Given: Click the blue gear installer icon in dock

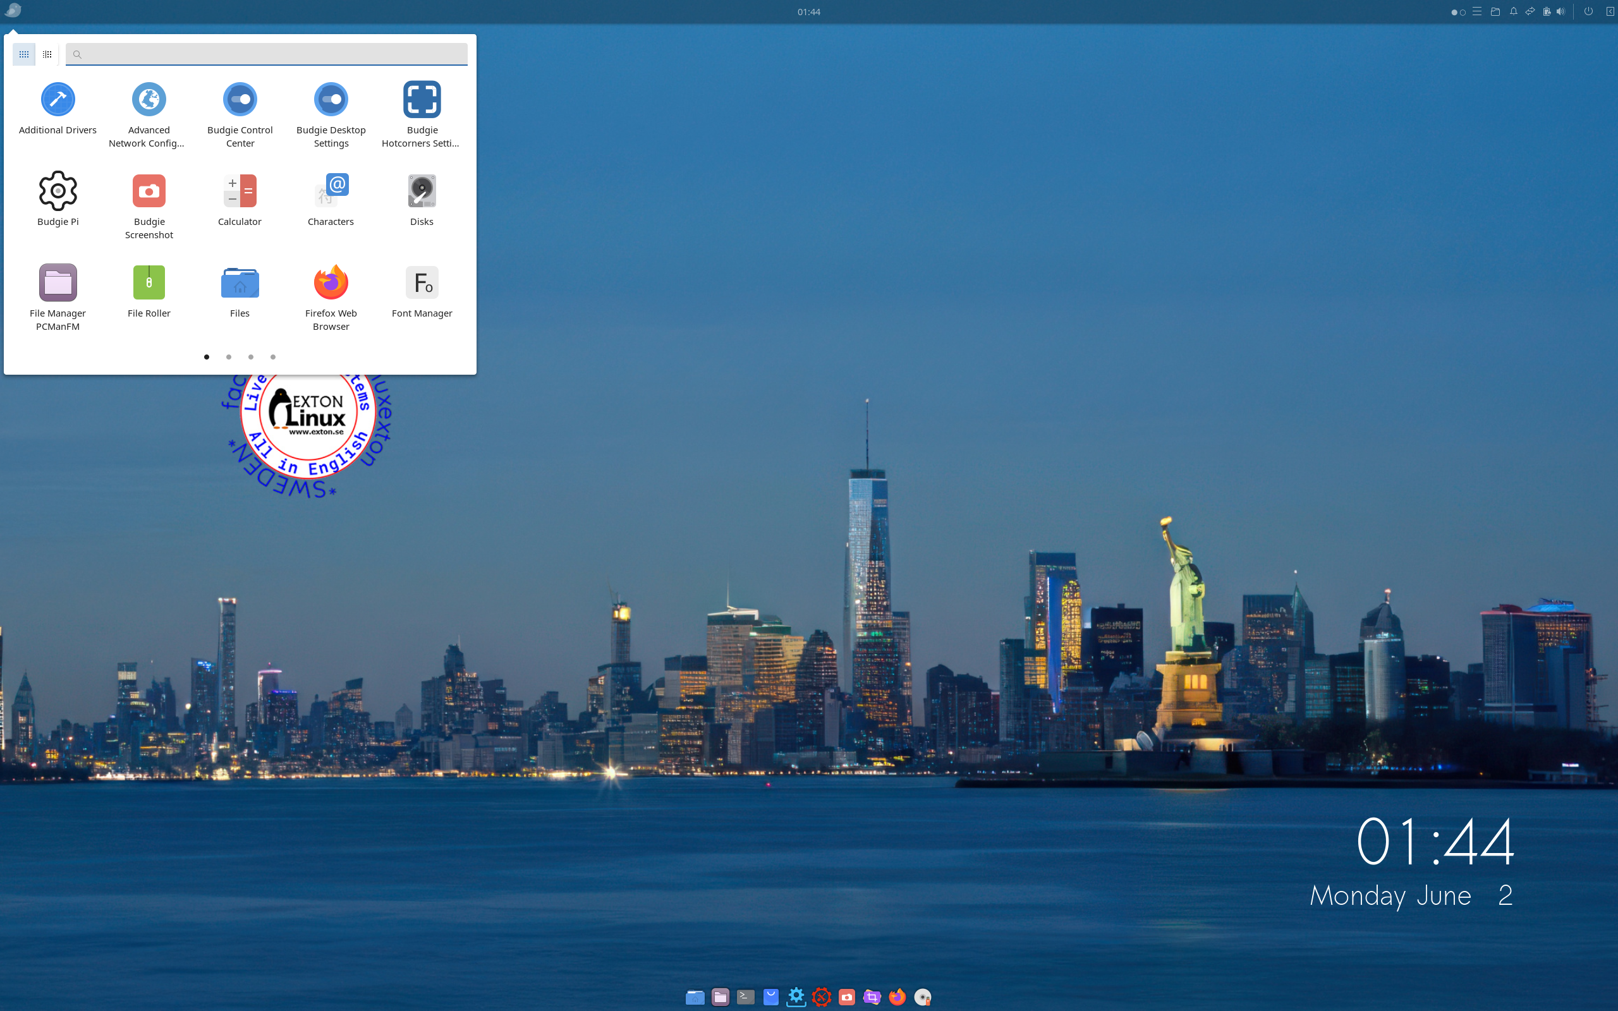Looking at the screenshot, I should click(x=796, y=997).
